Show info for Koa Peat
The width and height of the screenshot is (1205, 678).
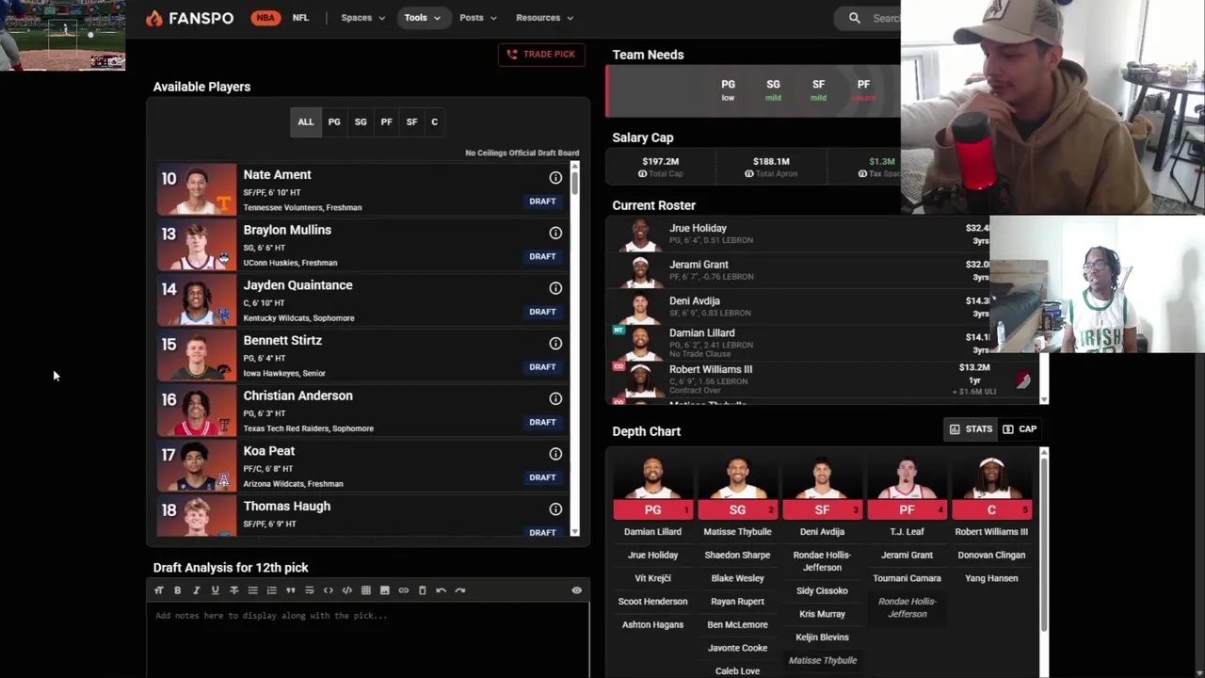coord(555,454)
